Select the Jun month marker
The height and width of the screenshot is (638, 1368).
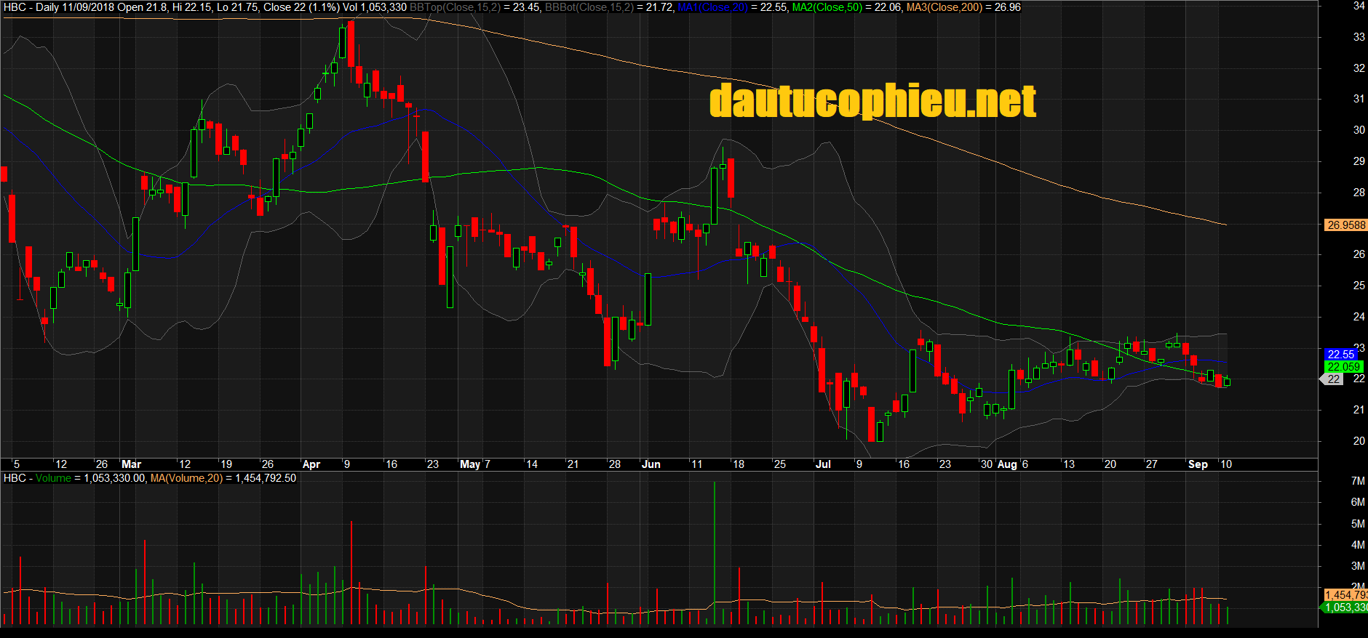point(651,464)
